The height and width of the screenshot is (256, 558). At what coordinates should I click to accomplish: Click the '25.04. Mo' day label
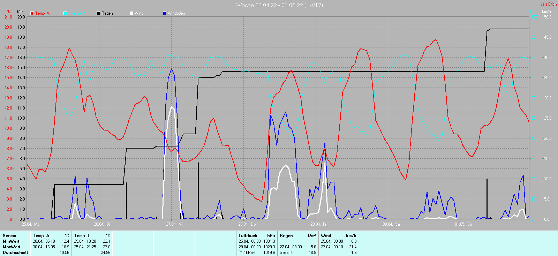31,224
